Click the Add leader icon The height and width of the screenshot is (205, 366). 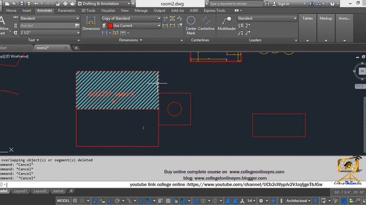[x=248, y=25]
